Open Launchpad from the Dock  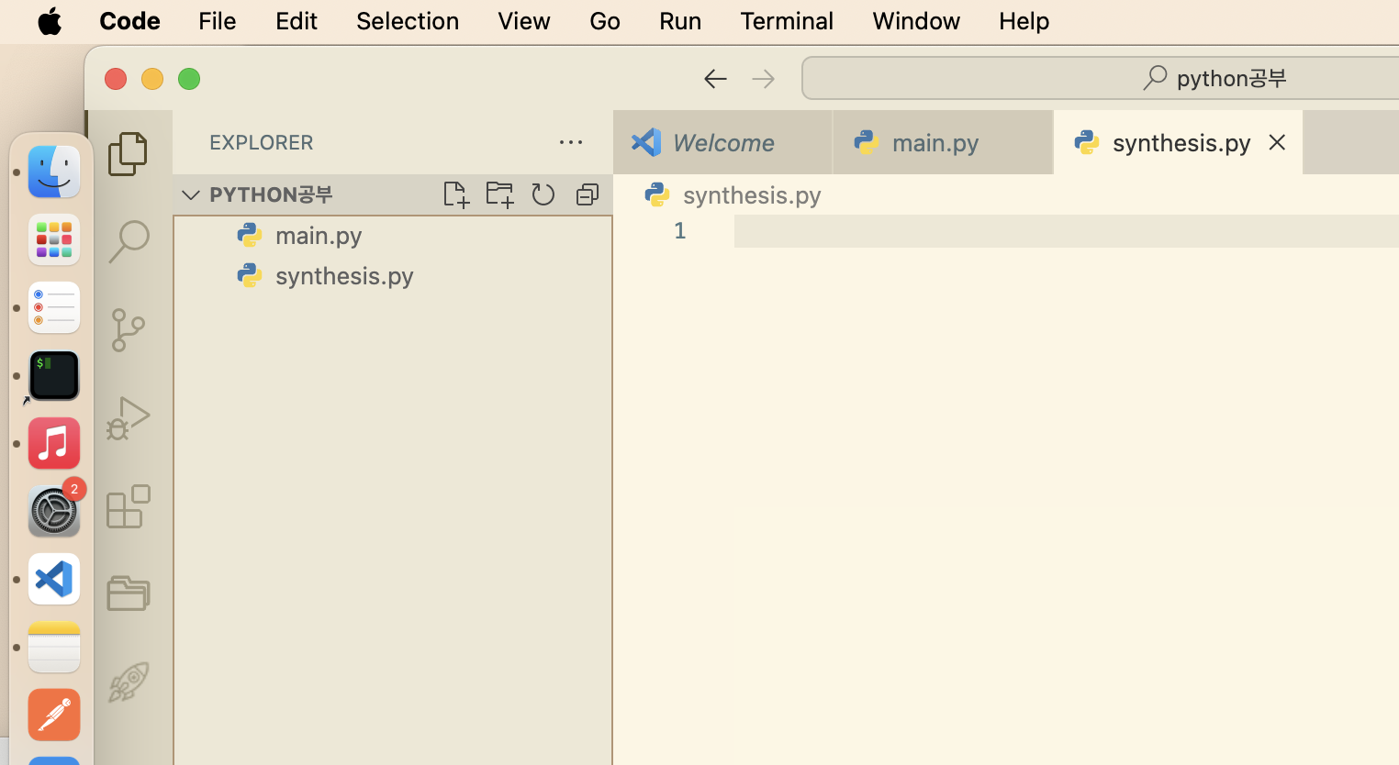click(x=54, y=239)
